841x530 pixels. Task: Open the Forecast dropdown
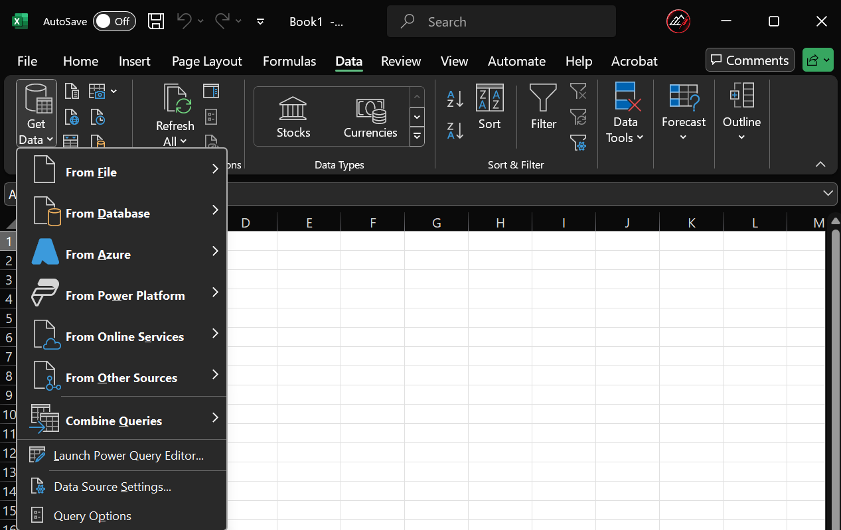pos(684,113)
